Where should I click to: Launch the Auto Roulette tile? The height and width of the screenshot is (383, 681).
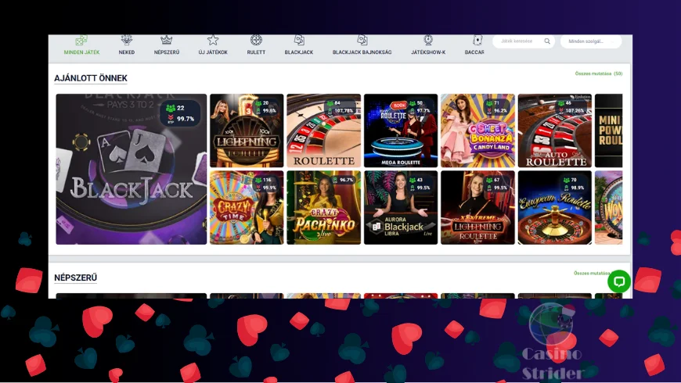point(555,131)
